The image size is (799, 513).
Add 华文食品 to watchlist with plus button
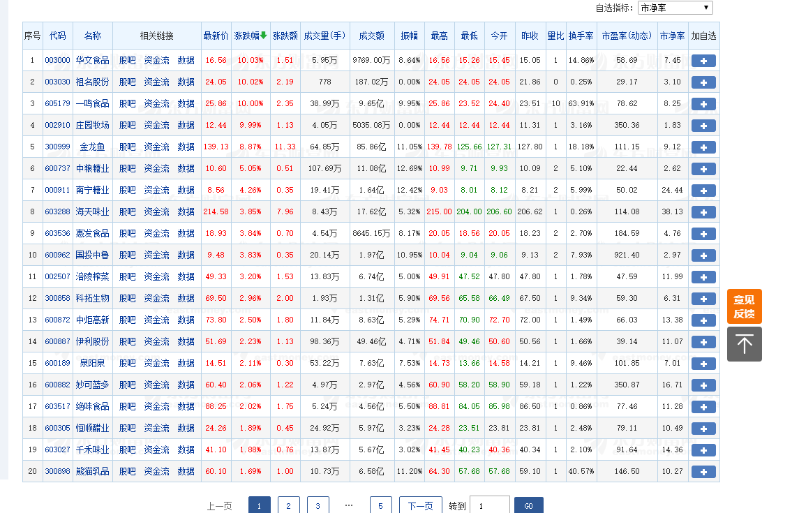pos(703,61)
